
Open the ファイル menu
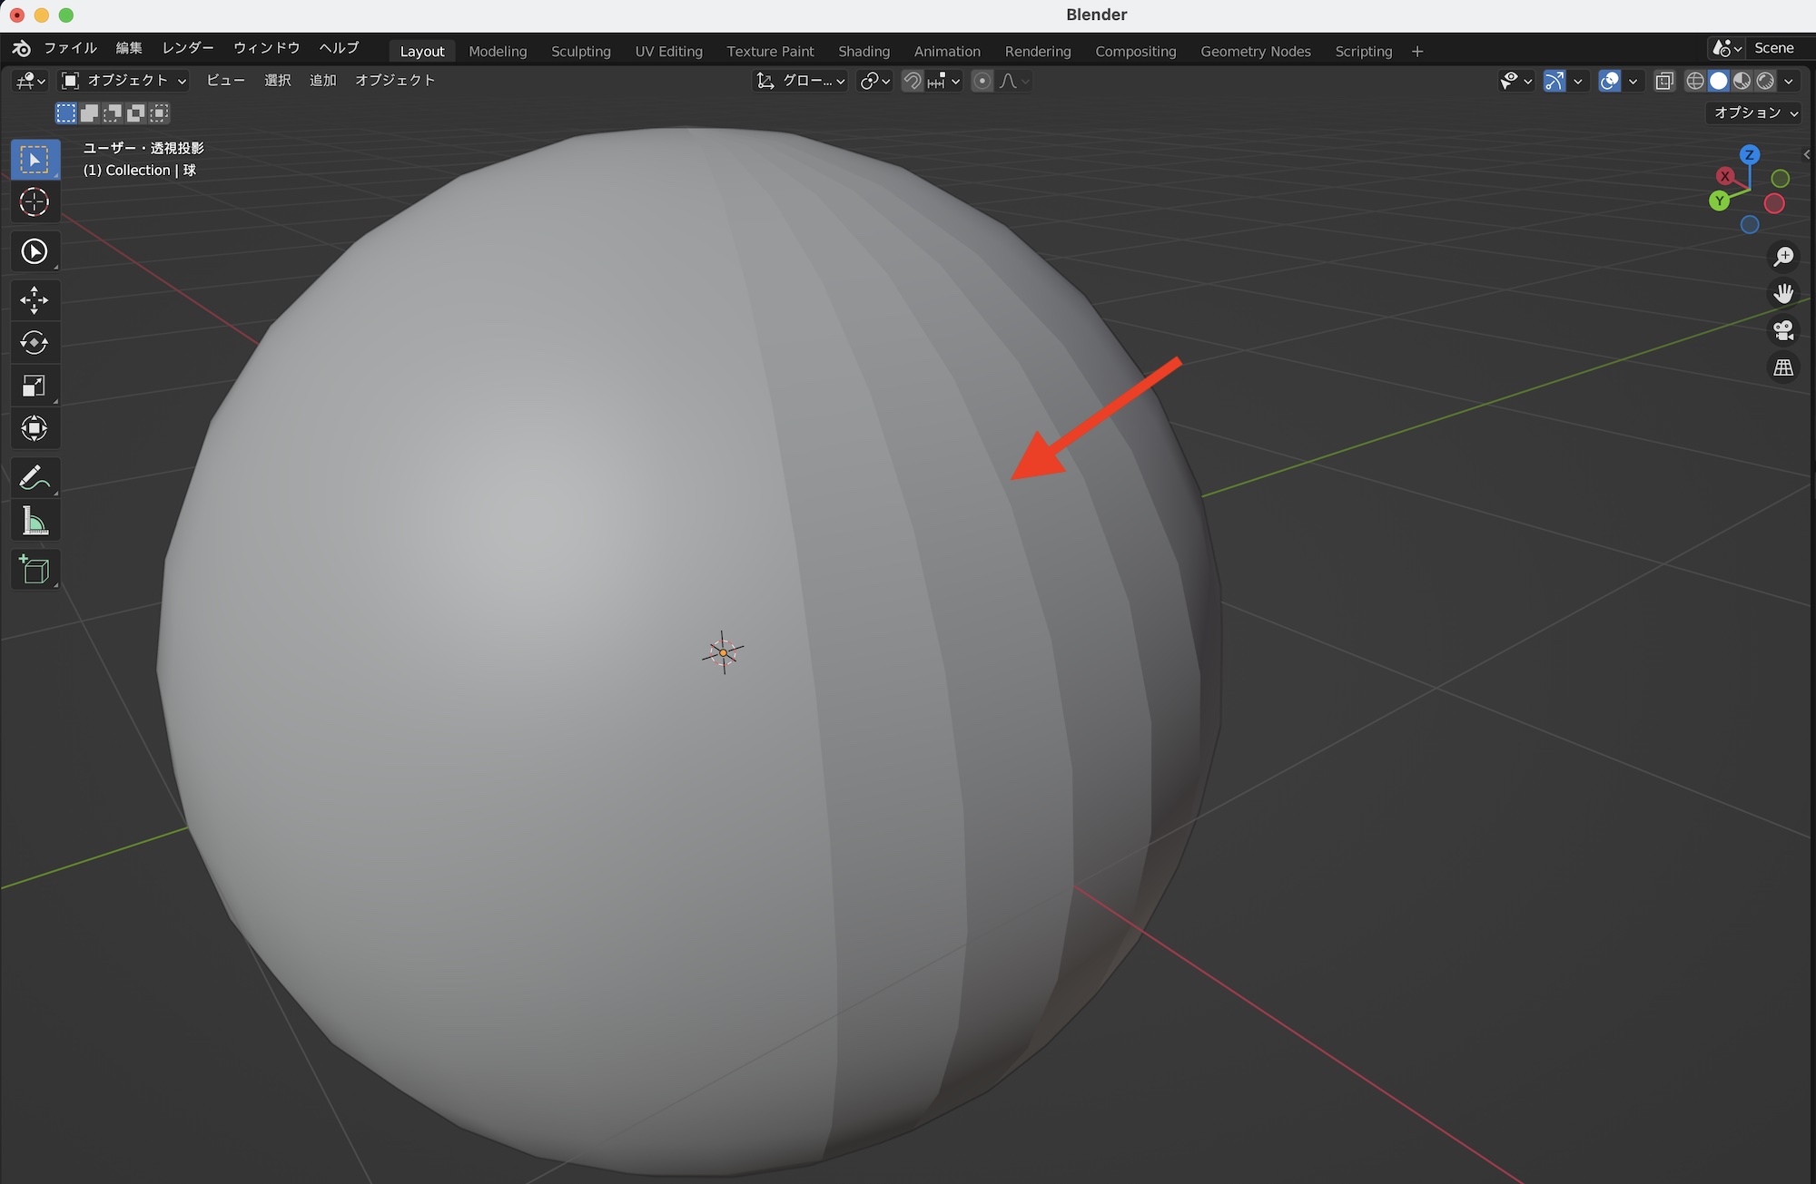[70, 48]
